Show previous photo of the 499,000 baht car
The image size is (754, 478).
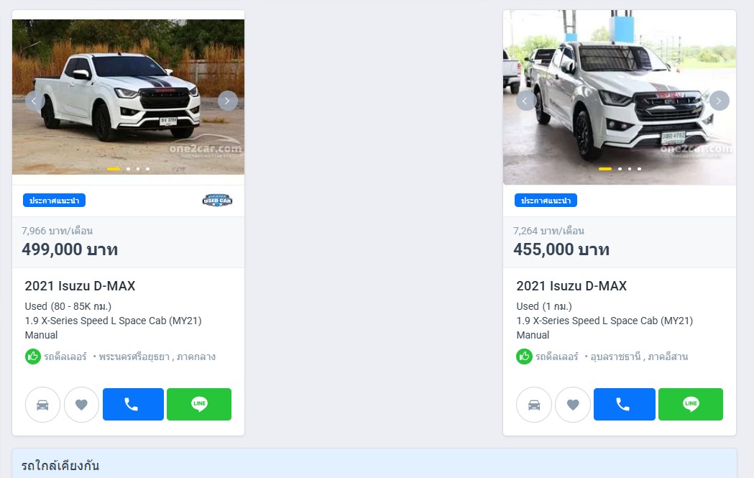click(x=34, y=101)
